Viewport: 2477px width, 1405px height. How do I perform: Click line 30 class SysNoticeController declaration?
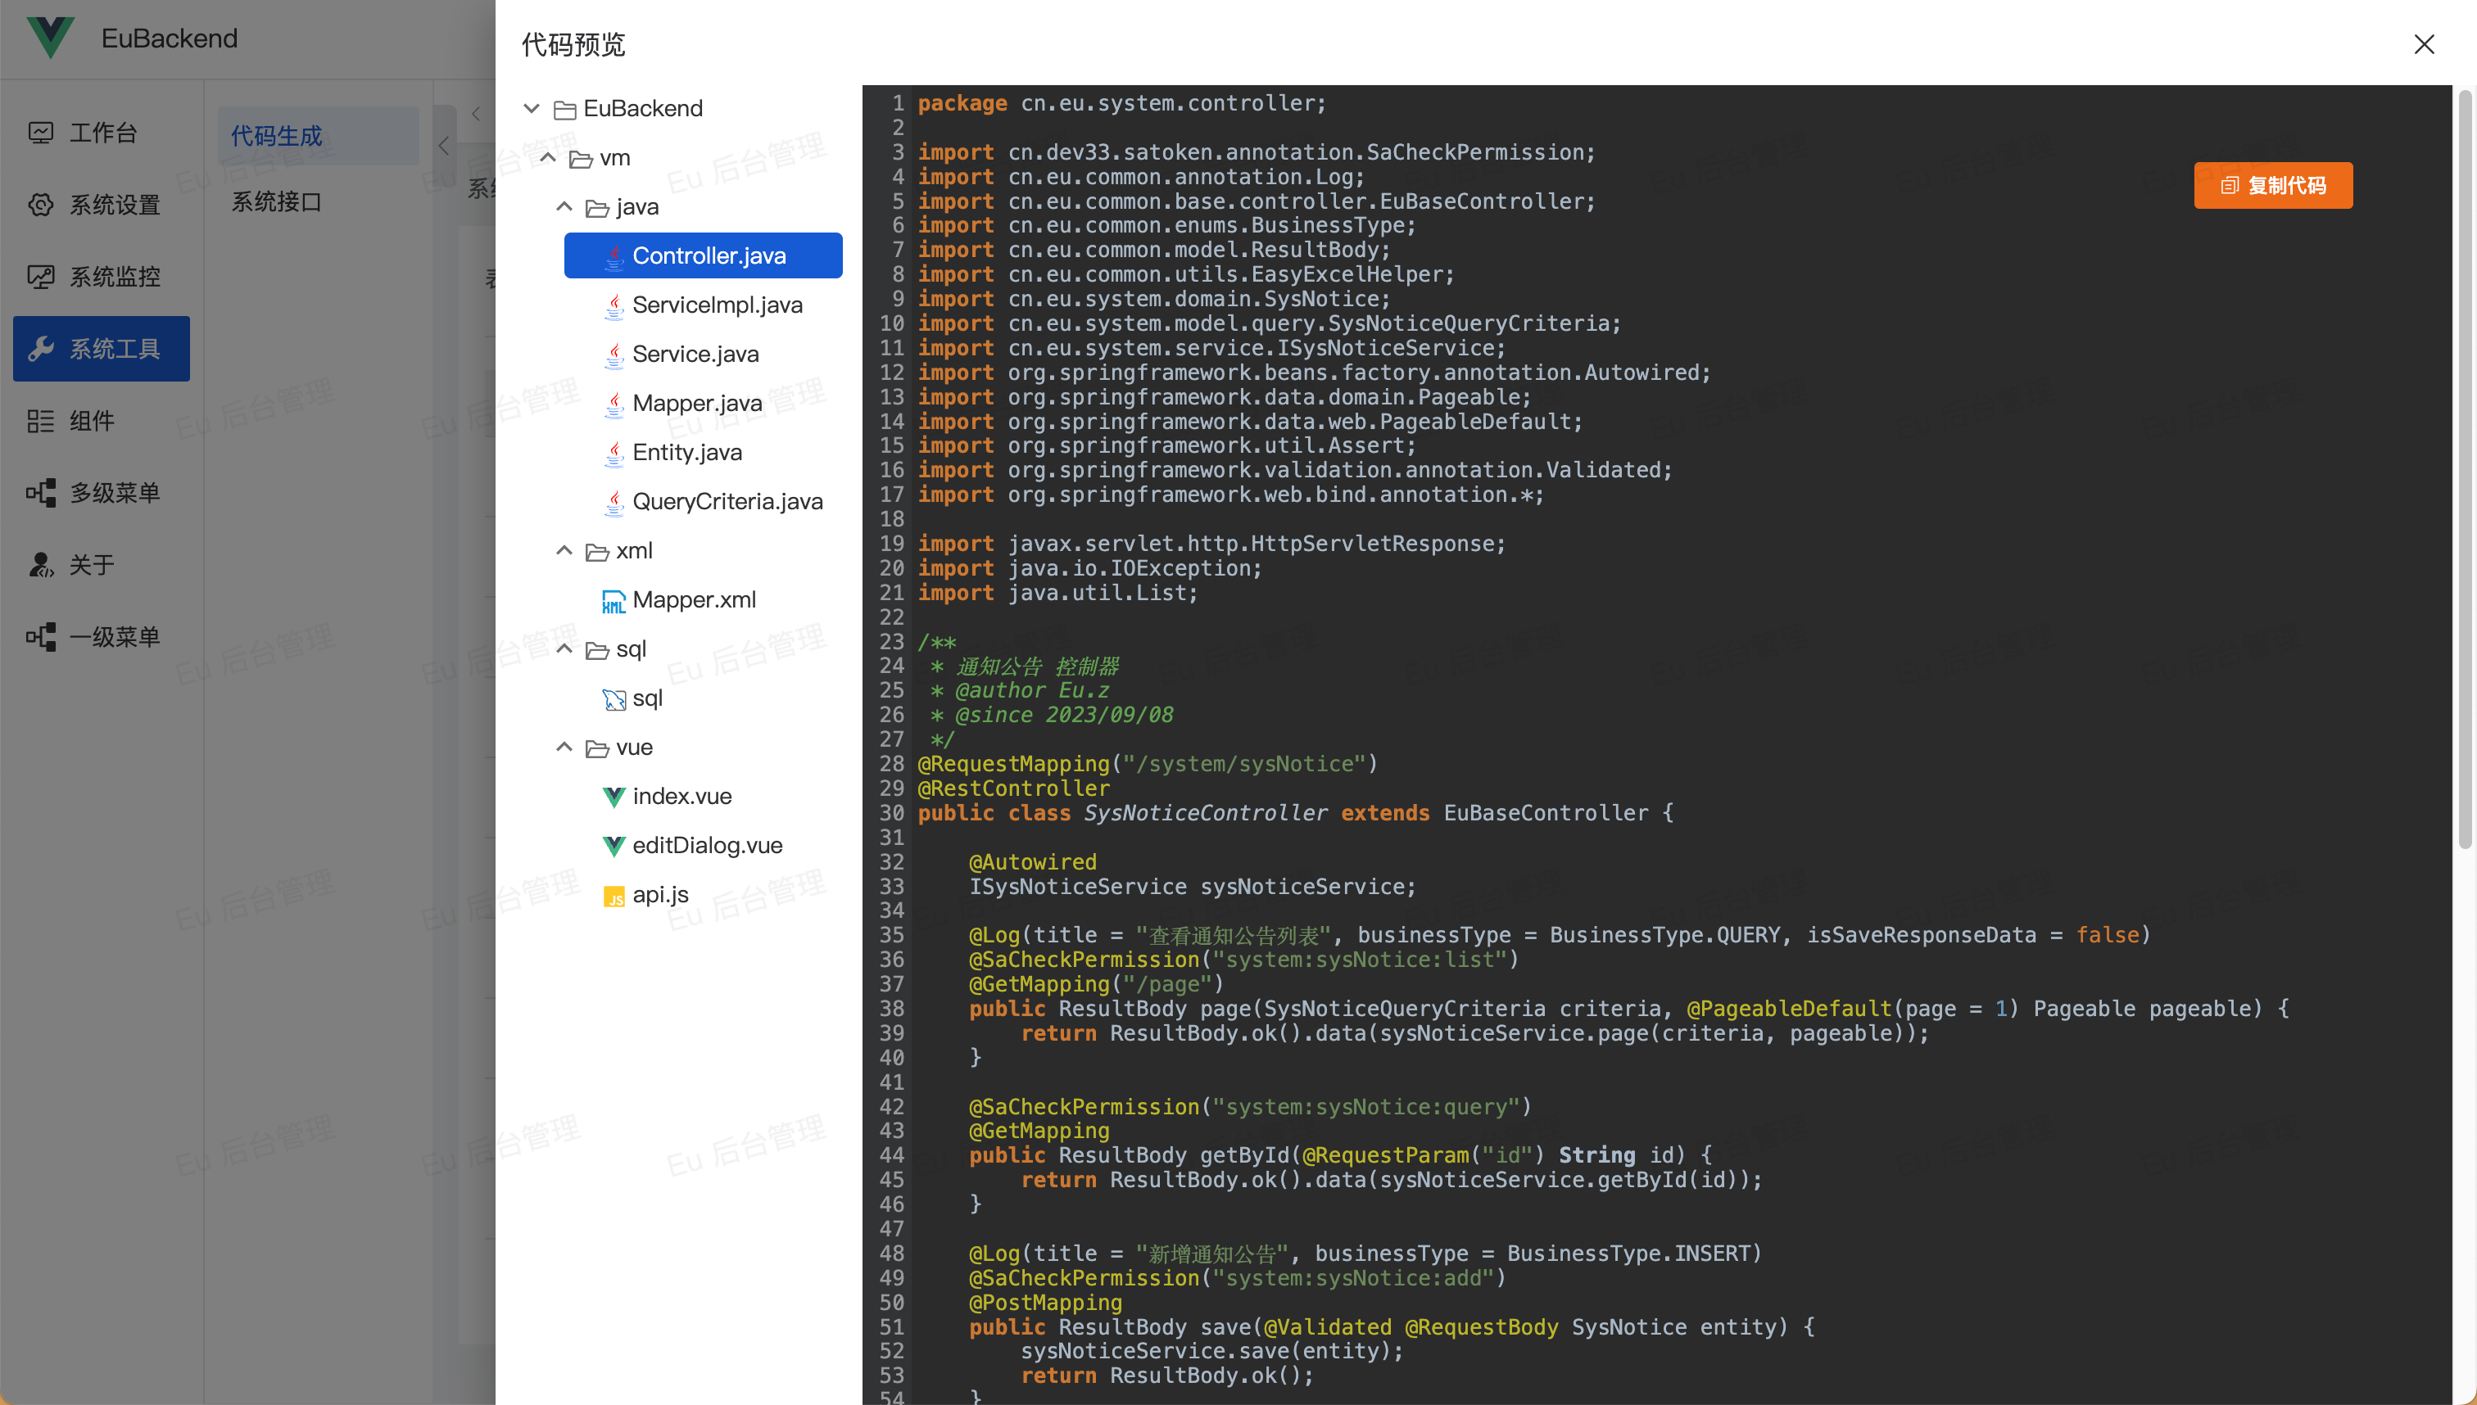pyautogui.click(x=1294, y=814)
